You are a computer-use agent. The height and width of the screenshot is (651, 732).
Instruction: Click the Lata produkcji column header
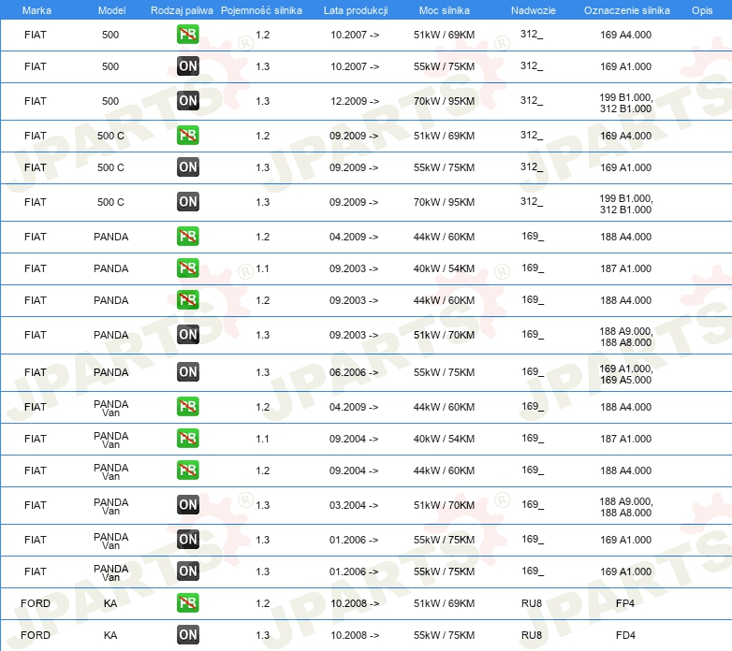point(356,10)
